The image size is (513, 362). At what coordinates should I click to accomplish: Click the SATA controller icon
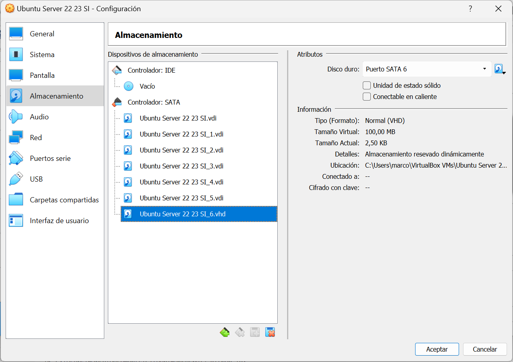(117, 102)
